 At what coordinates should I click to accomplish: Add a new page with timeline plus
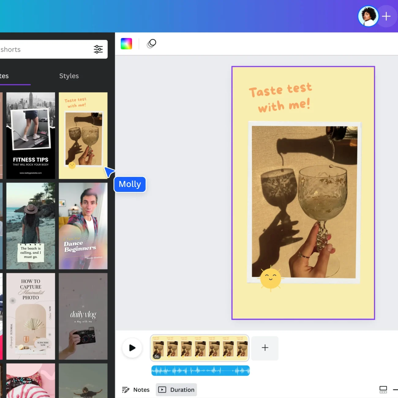click(x=265, y=348)
